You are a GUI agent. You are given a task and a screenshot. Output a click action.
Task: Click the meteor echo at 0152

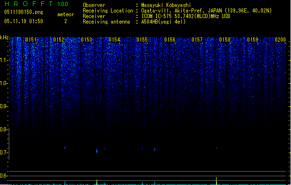(x=65, y=148)
